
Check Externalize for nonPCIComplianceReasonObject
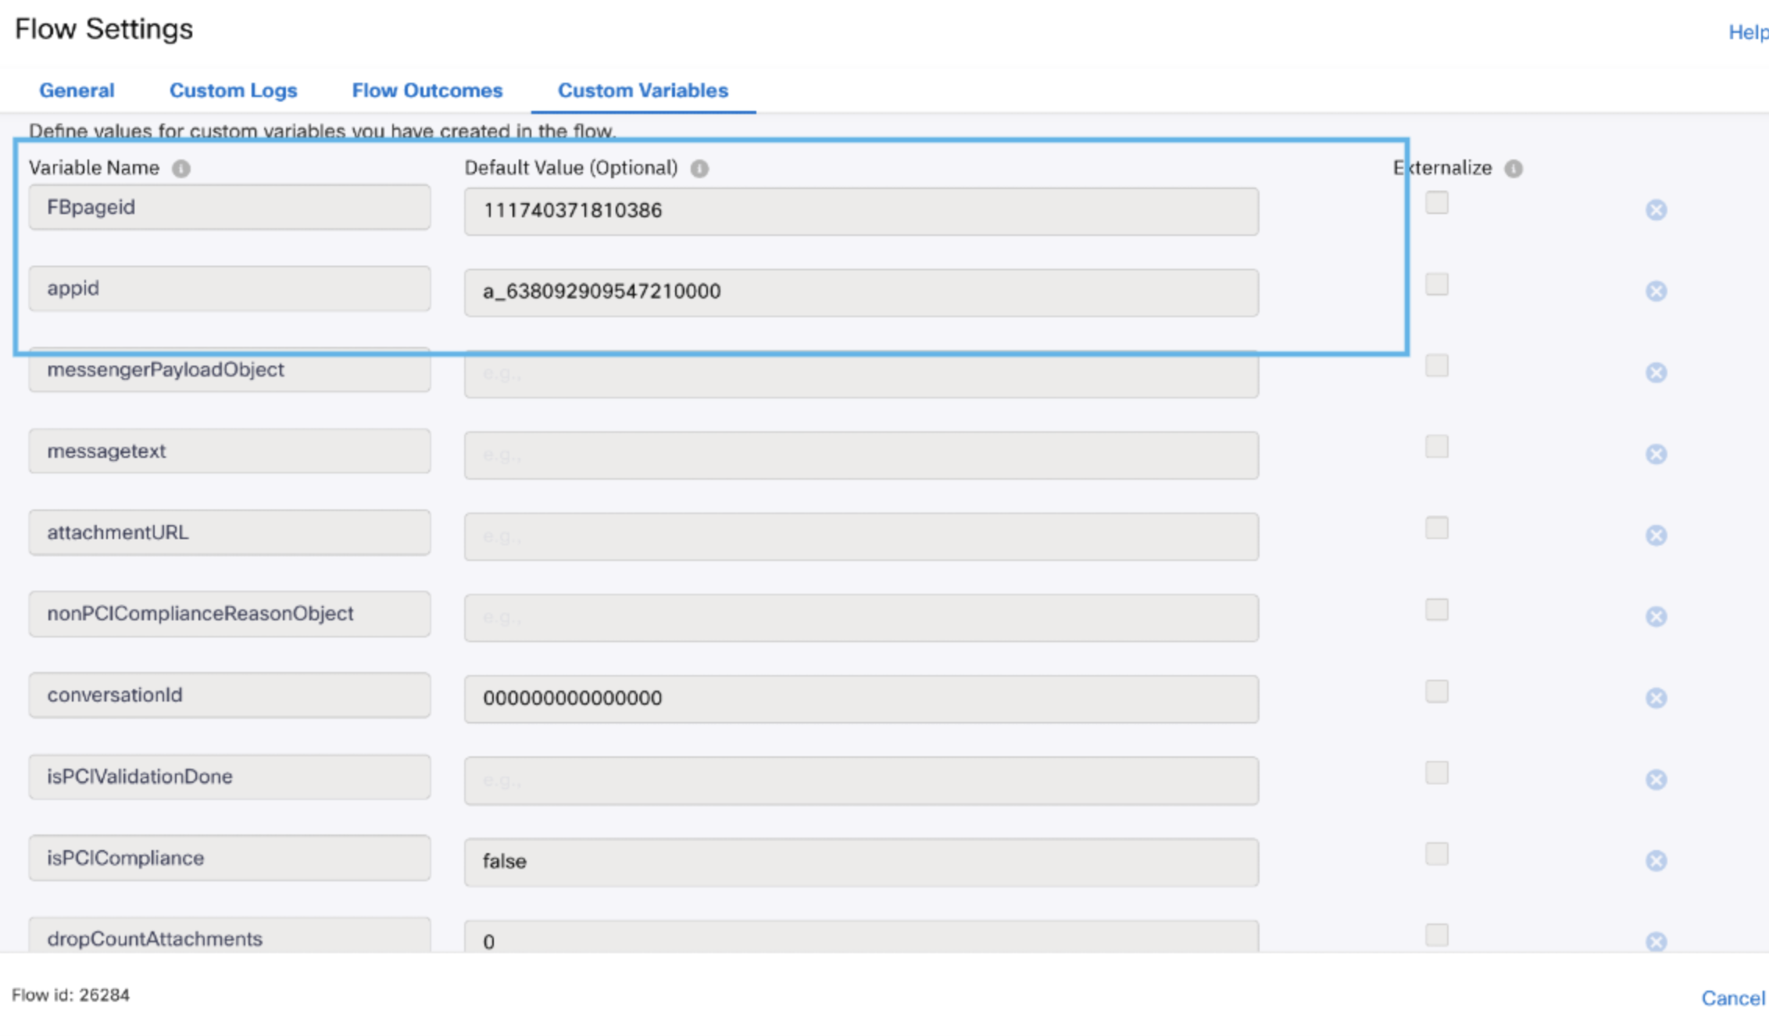(x=1437, y=609)
